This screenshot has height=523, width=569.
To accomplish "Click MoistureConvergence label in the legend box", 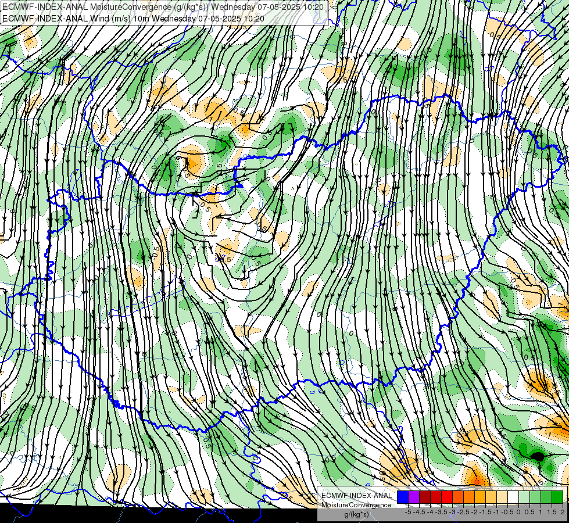I will (356, 505).
